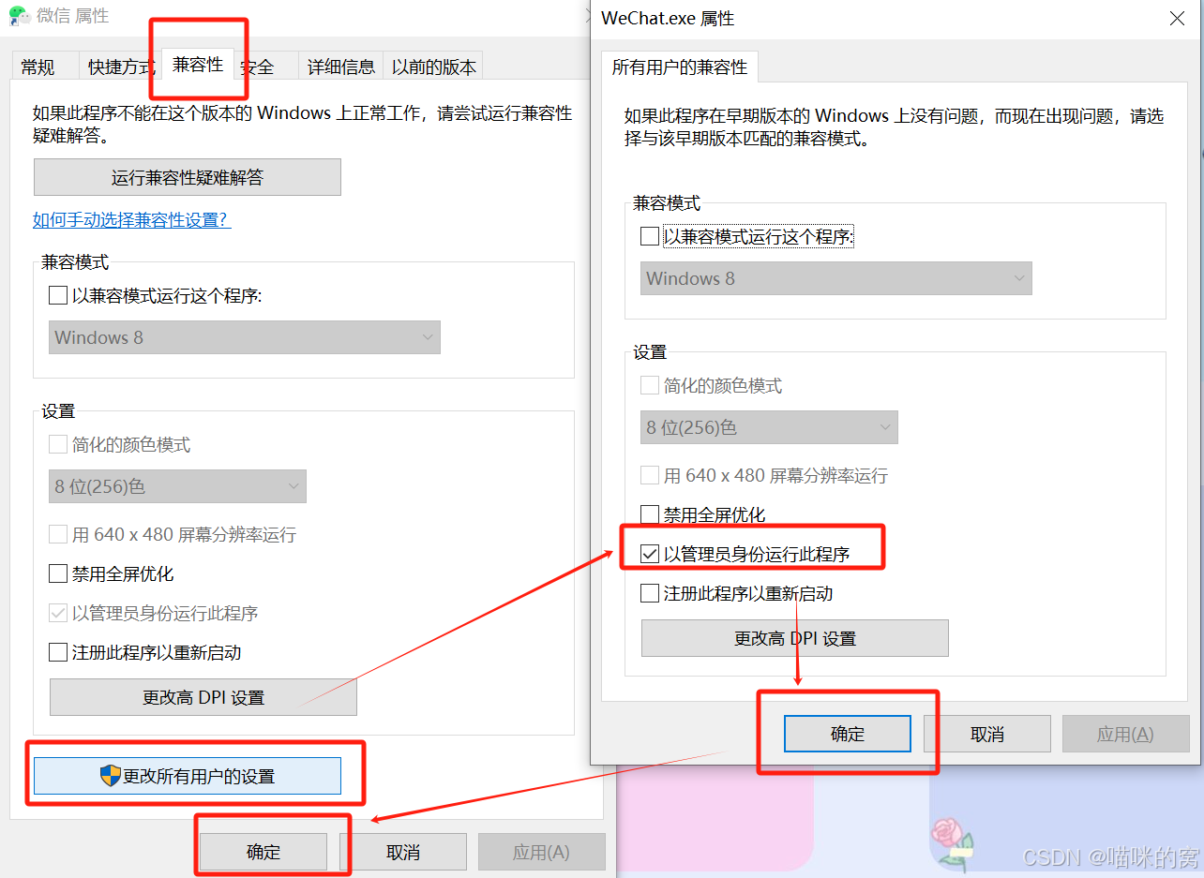Viewport: 1204px width, 878px height.
Task: Click 更改高 DPI 设置 in WeChat.exe 属性
Action: (x=795, y=638)
